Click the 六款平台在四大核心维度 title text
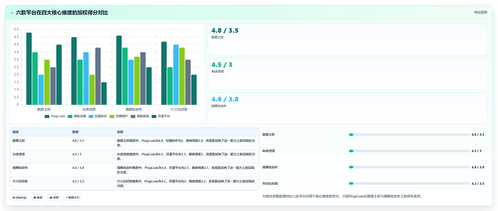498x211 pixels. pos(62,13)
